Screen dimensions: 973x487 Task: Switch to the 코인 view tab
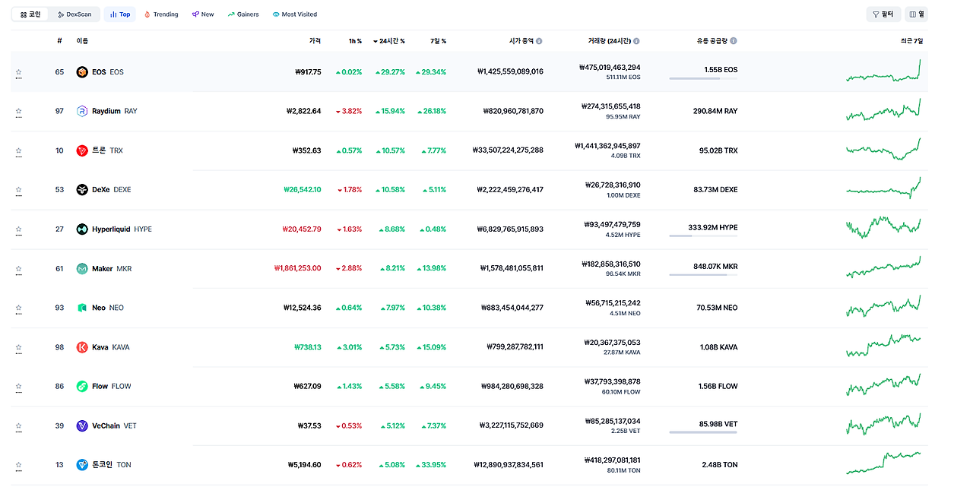pos(30,14)
